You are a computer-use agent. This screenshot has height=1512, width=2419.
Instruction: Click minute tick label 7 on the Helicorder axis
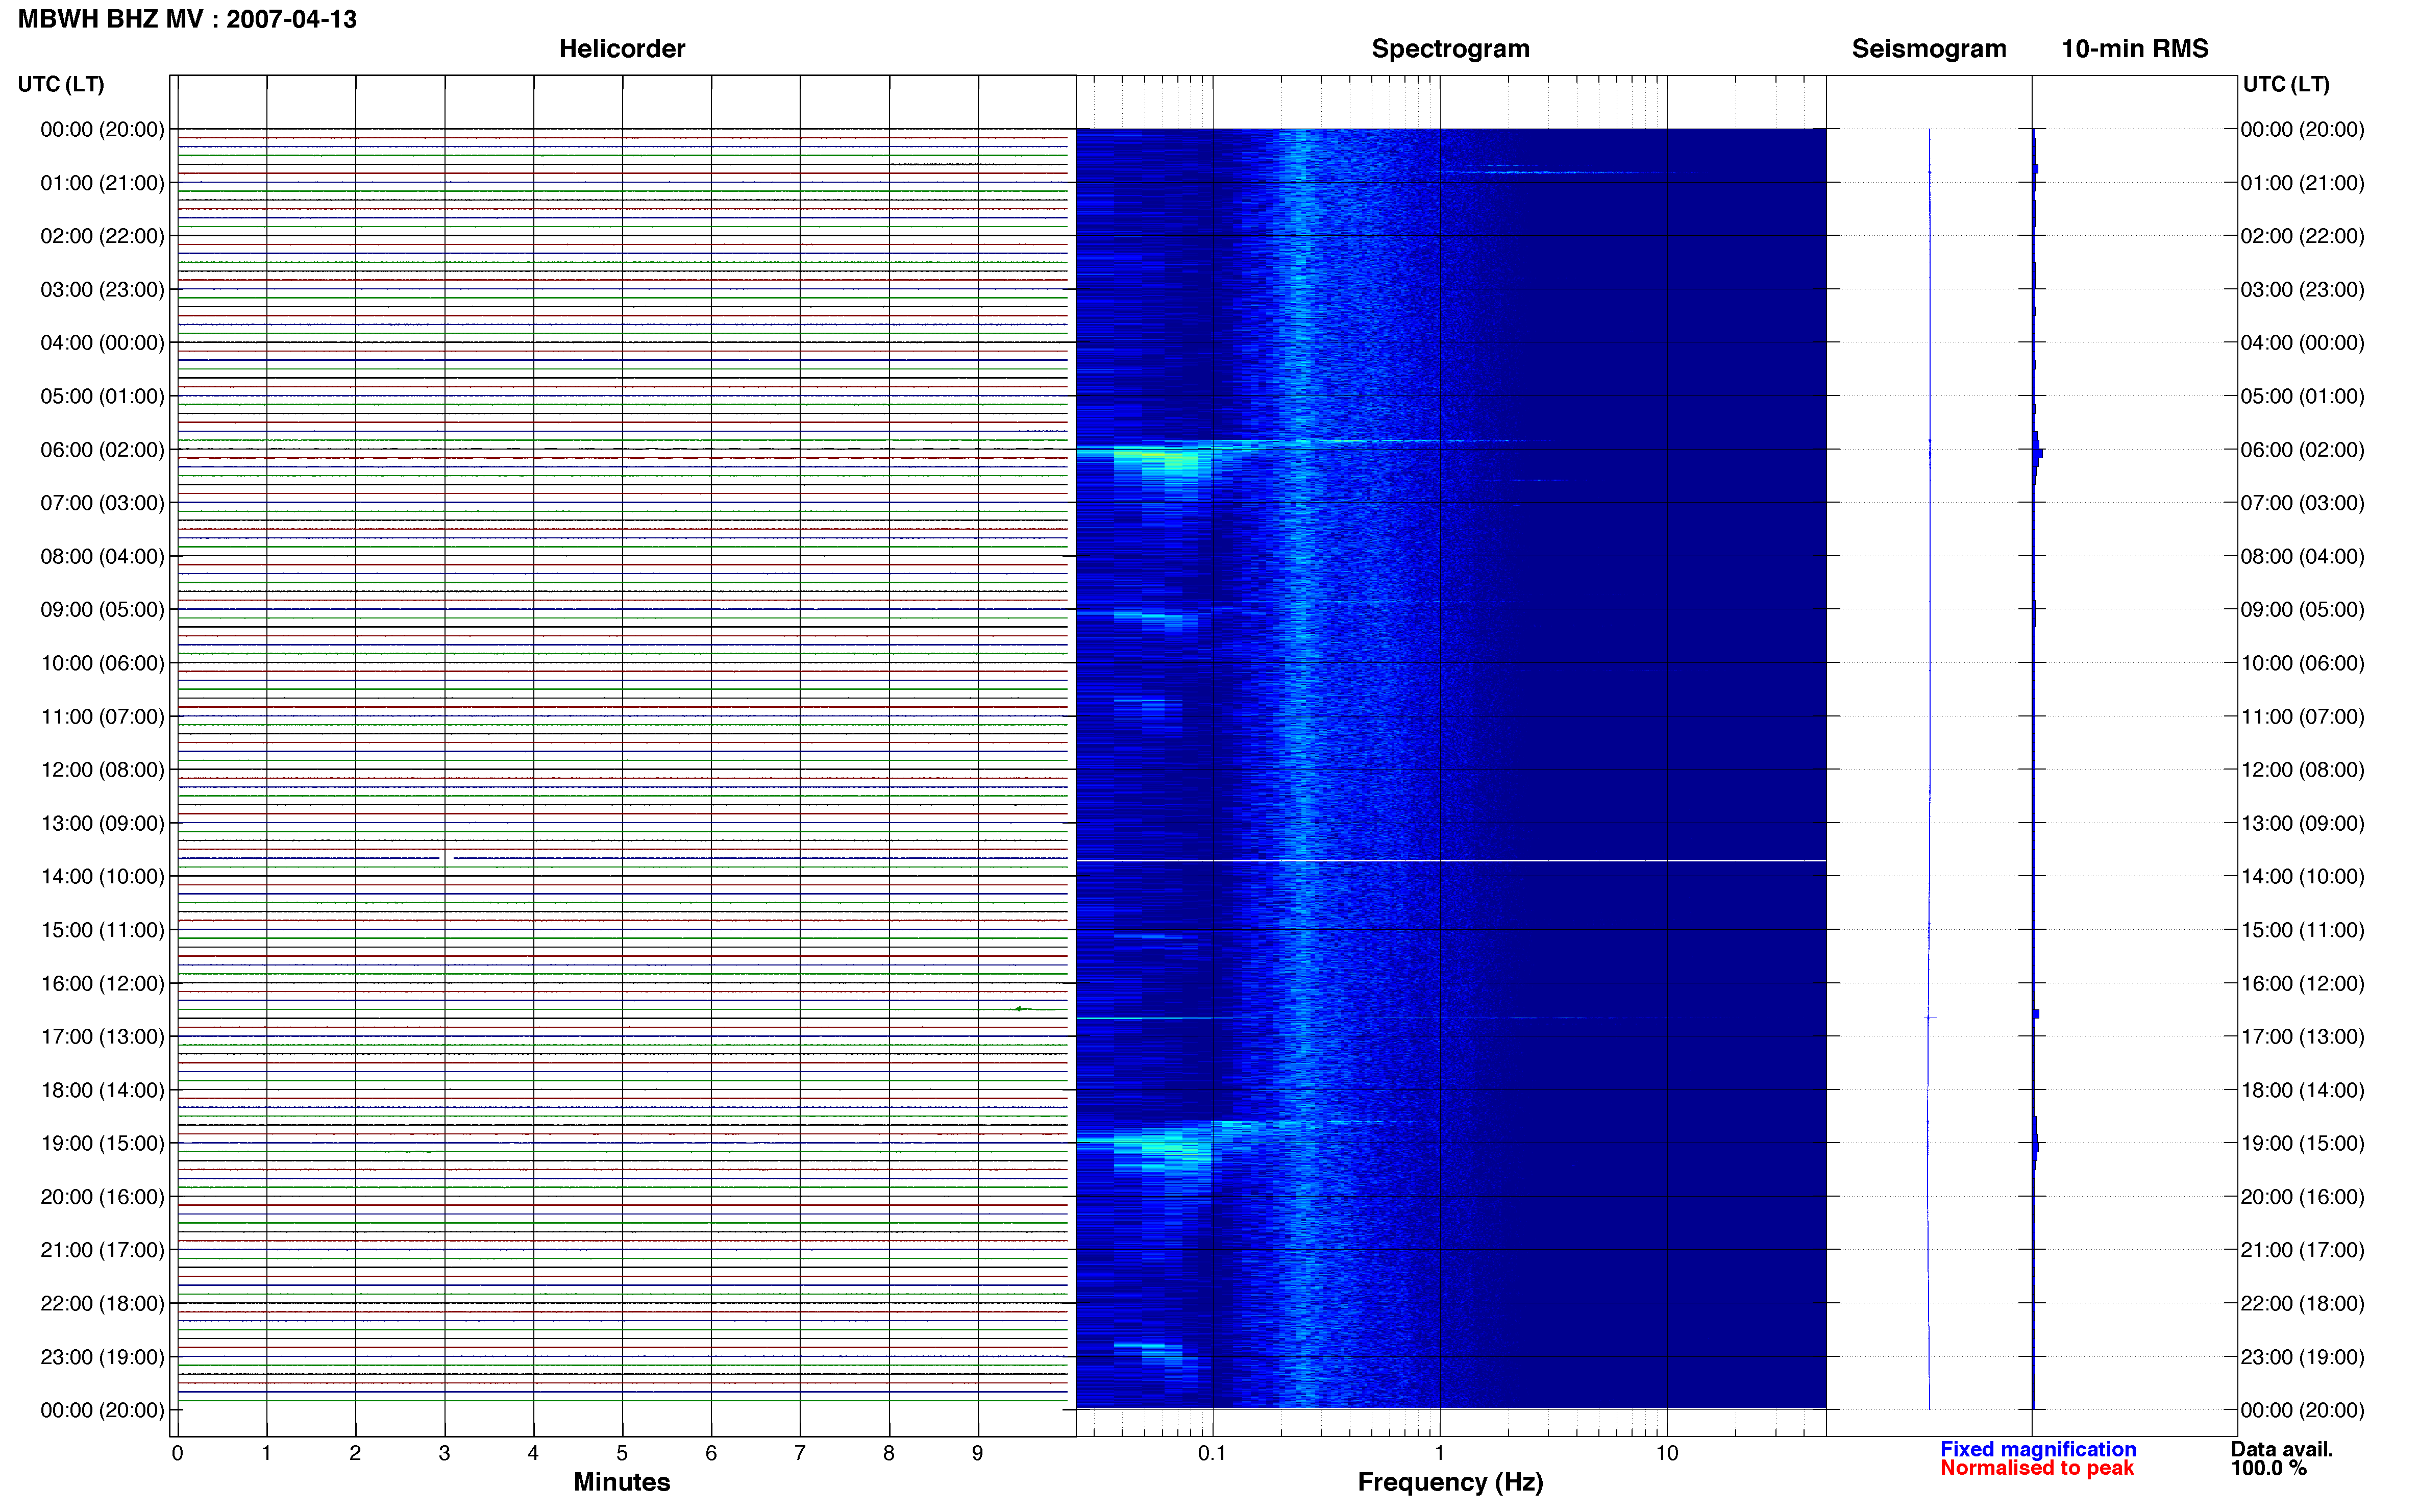coord(800,1454)
